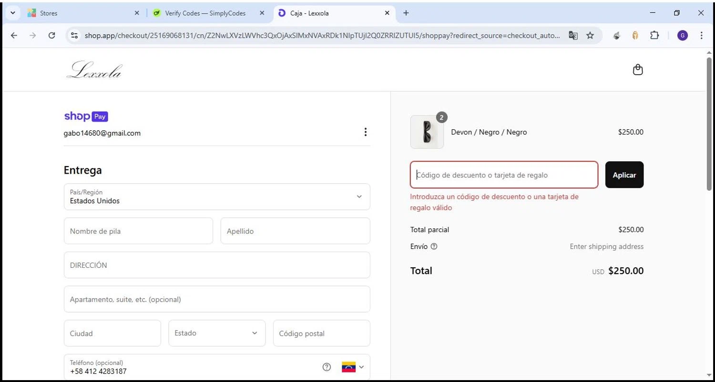Reload the checkout page
This screenshot has height=382, width=715.
click(52, 35)
